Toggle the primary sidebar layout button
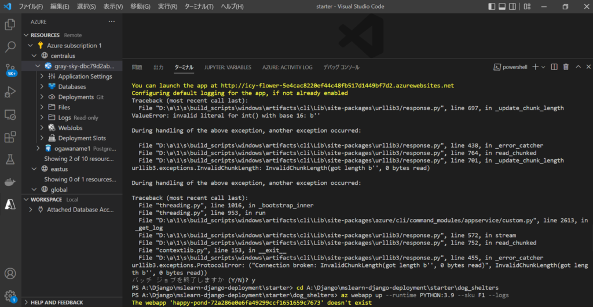This screenshot has height=307, width=593. (492, 6)
